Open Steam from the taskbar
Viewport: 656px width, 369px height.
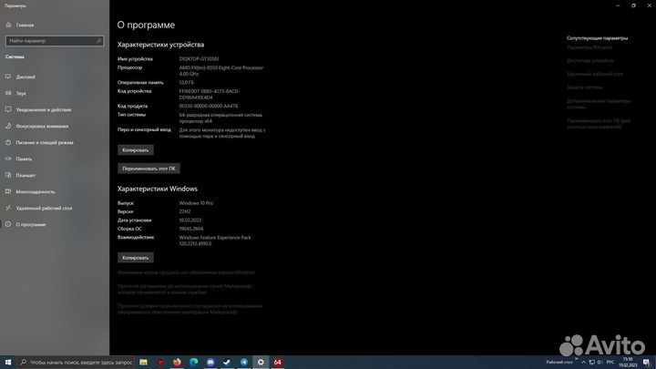coord(227,363)
